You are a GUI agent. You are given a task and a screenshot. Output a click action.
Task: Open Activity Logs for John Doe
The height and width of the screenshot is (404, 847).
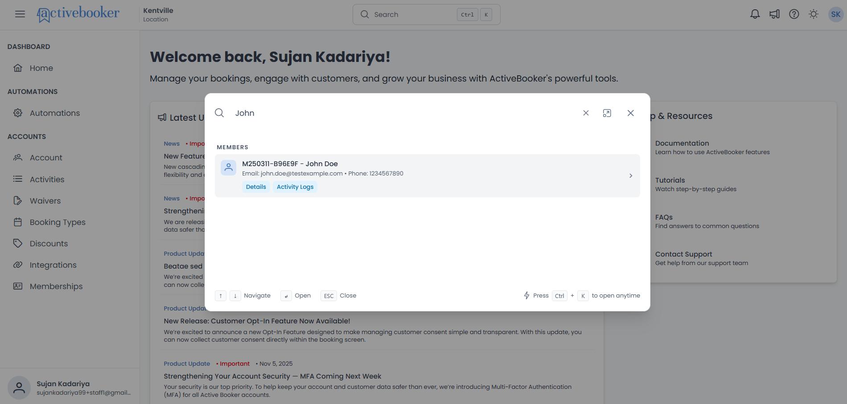click(x=295, y=187)
